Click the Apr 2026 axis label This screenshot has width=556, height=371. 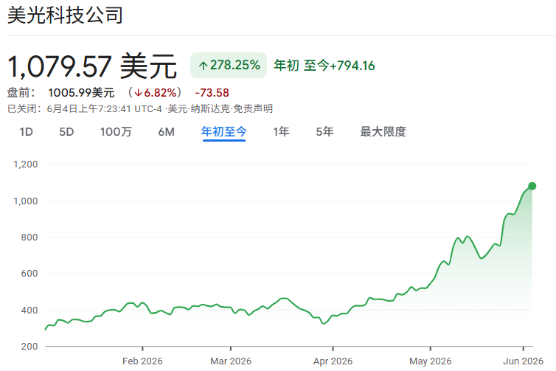pos(333,361)
